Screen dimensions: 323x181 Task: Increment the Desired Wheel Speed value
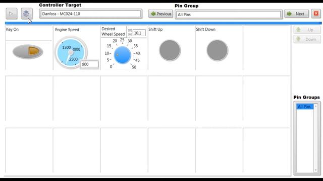point(130,31)
